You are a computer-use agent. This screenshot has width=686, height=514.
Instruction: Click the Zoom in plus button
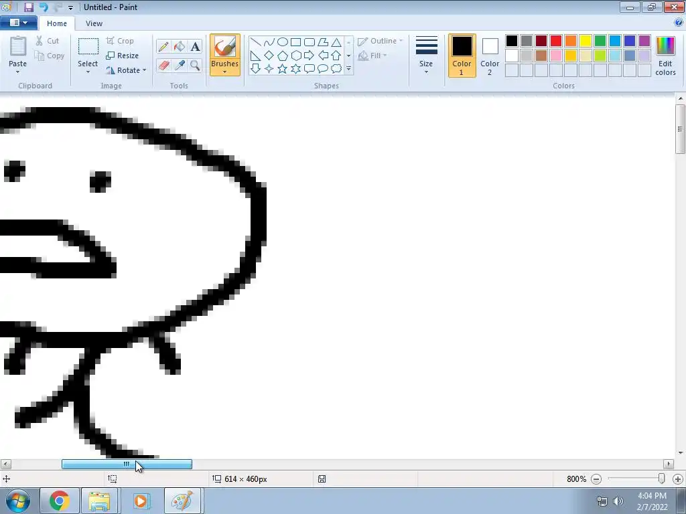coord(678,479)
